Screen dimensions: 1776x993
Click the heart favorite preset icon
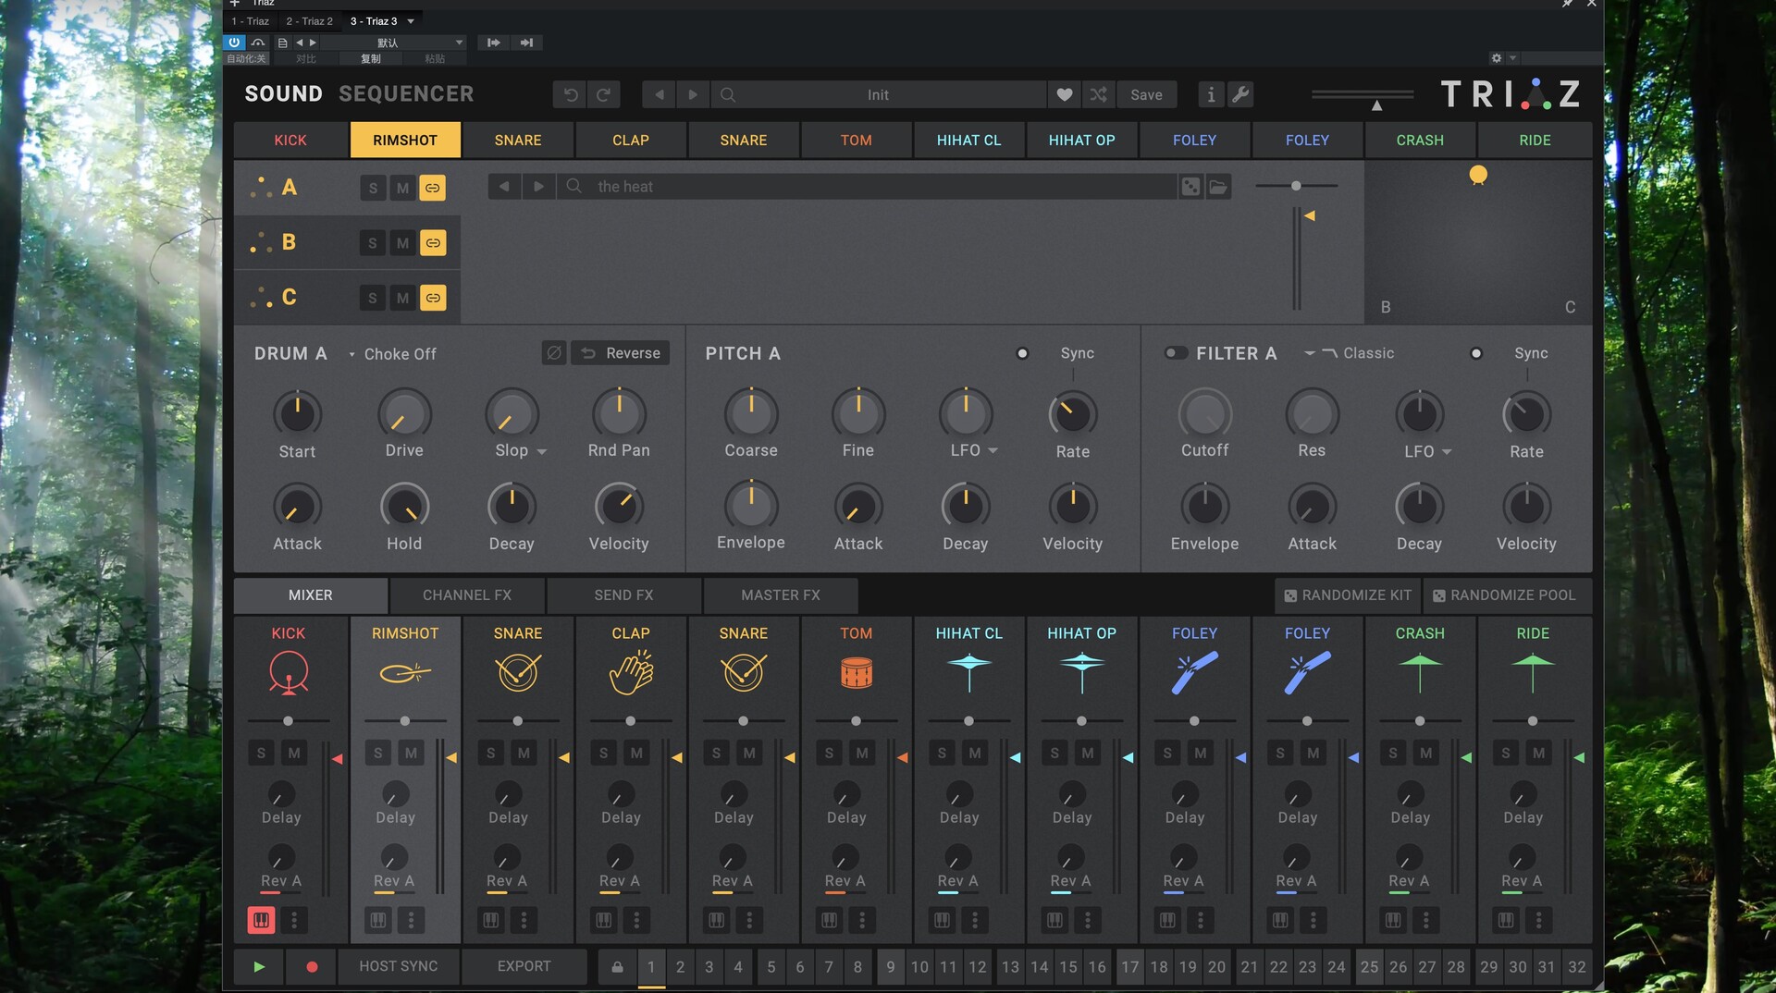(1064, 94)
